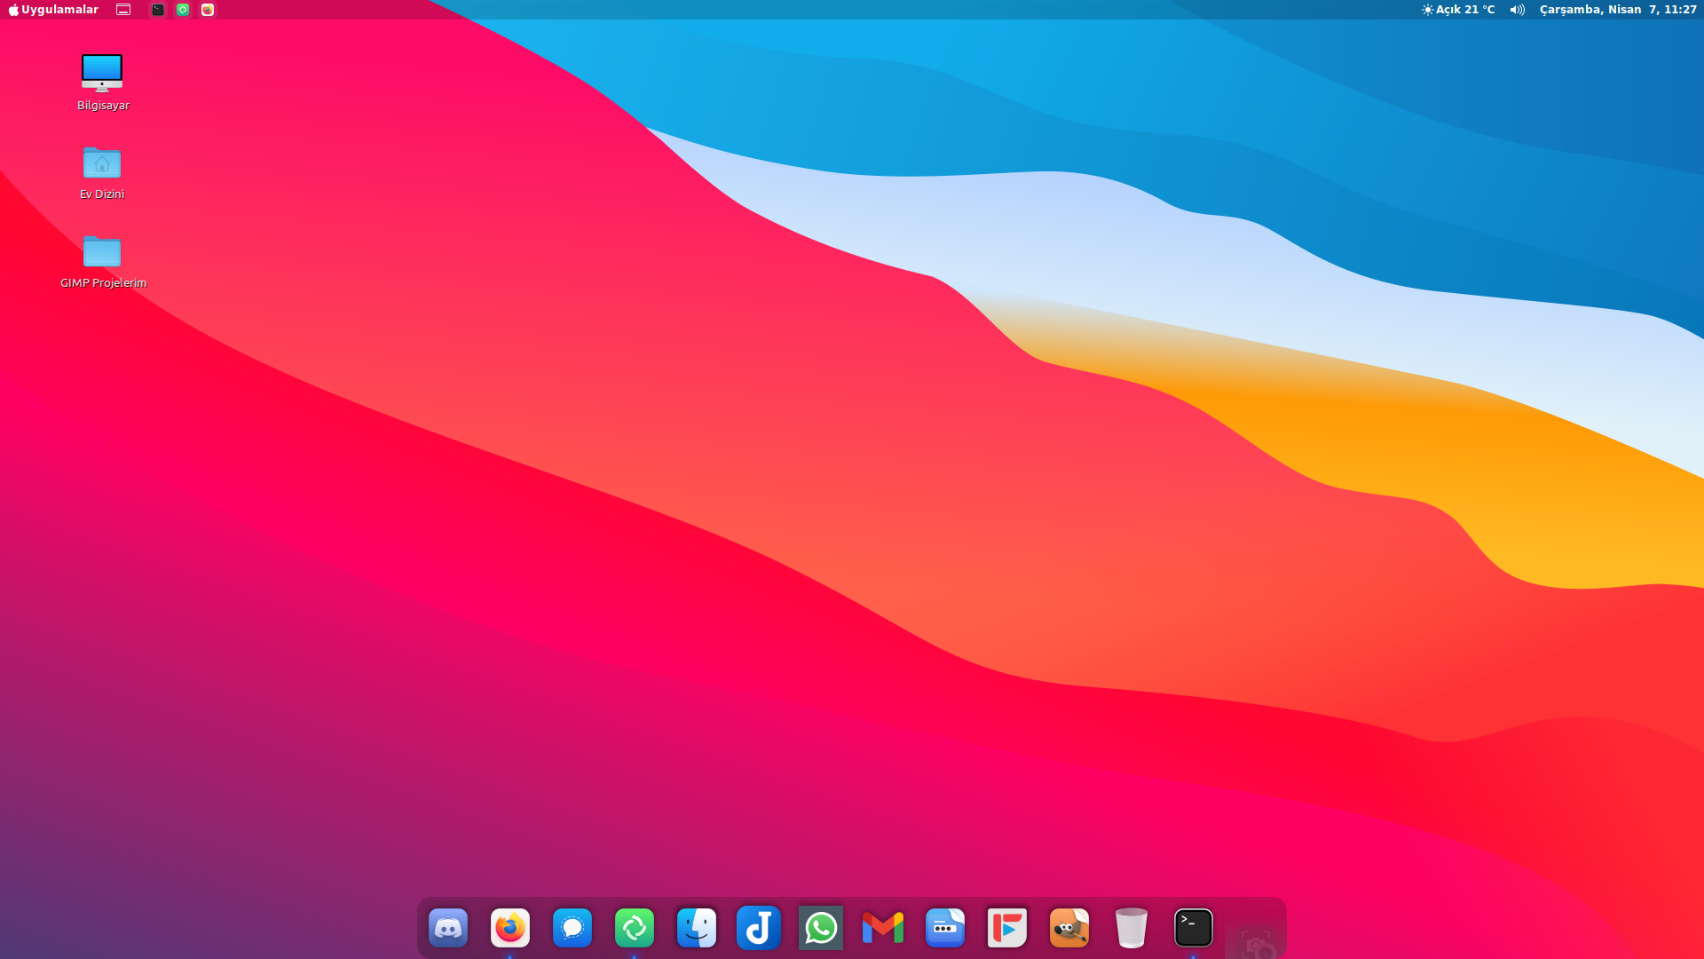Open the green Element app icon

(x=635, y=928)
